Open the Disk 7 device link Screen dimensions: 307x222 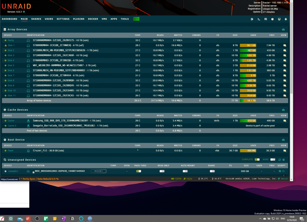click(11, 75)
